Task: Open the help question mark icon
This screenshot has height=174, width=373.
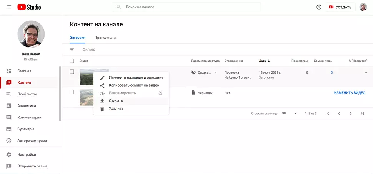Action: pyautogui.click(x=319, y=7)
